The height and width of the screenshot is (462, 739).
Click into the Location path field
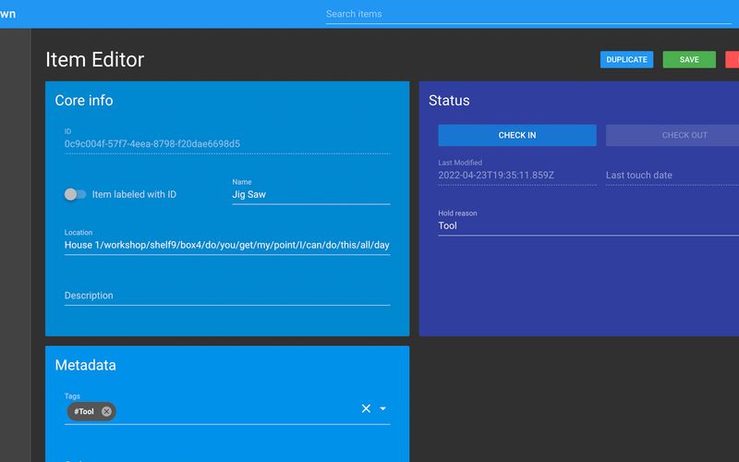pyautogui.click(x=226, y=246)
